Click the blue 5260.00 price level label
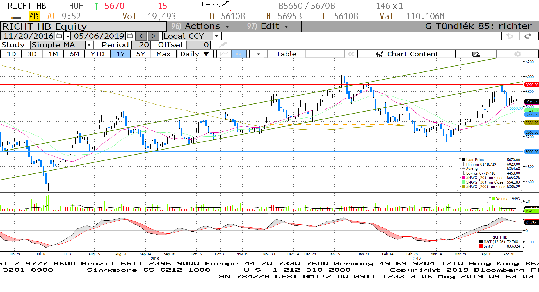Image resolution: width=539 pixels, height=292 pixels. point(532,132)
